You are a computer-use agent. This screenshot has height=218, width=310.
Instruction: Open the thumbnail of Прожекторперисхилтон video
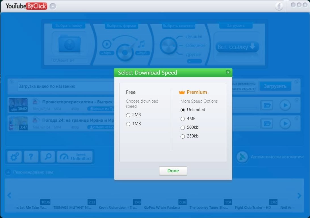[x=18, y=105]
